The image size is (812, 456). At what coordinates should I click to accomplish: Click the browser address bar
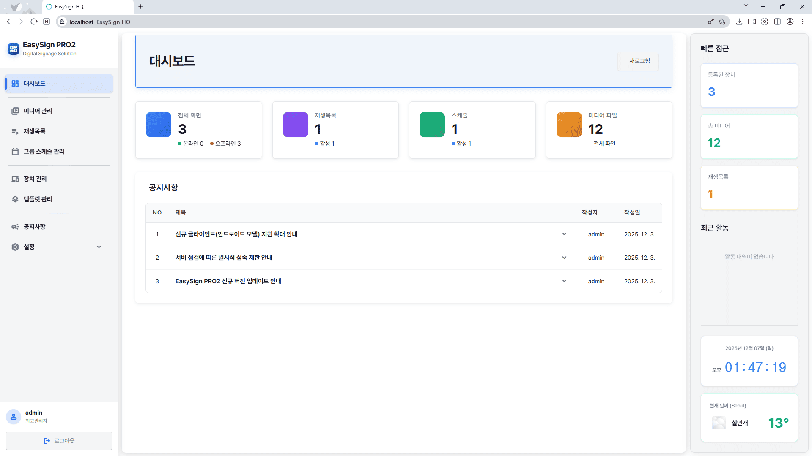pyautogui.click(x=381, y=22)
